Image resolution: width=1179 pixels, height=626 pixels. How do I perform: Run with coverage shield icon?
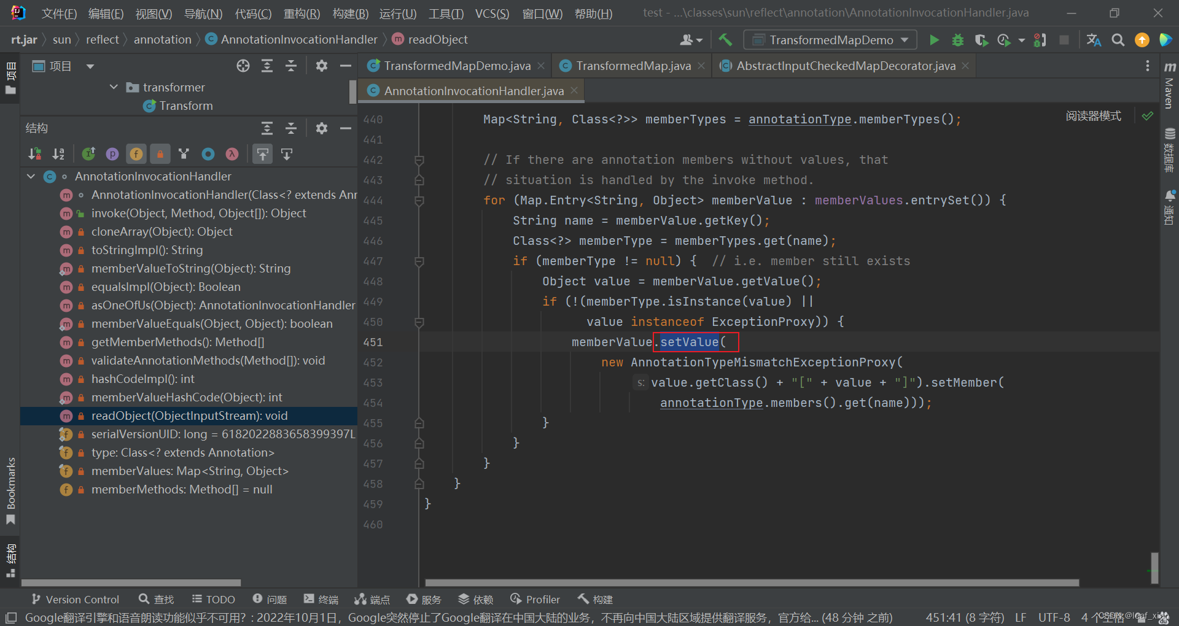(981, 40)
